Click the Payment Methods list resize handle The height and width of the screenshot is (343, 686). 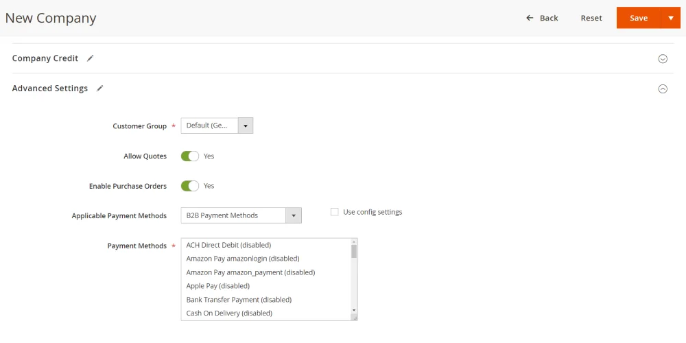(355, 318)
